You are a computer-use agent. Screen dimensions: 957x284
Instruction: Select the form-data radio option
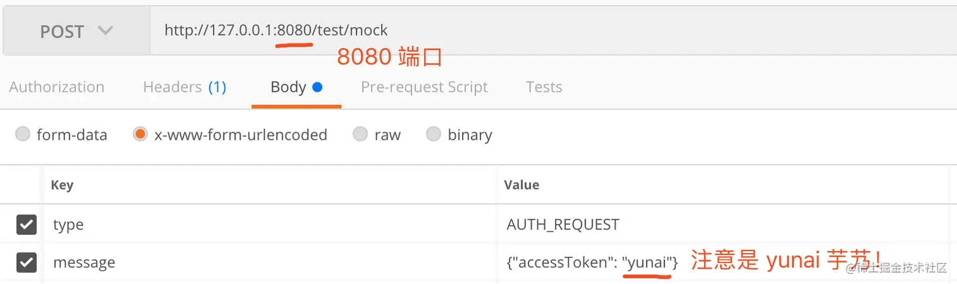click(x=23, y=134)
